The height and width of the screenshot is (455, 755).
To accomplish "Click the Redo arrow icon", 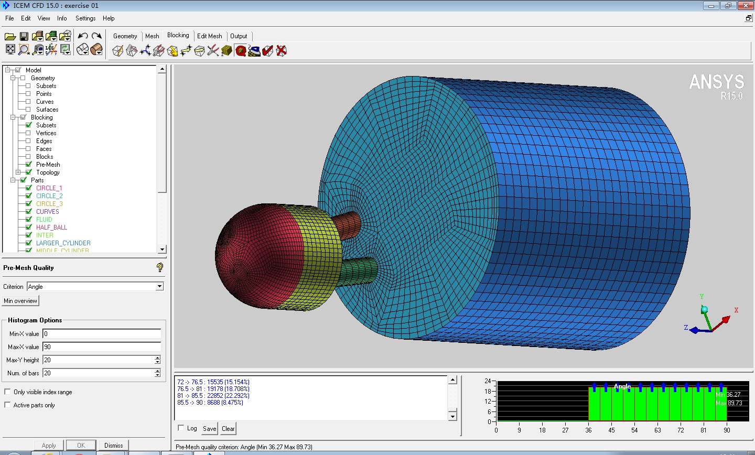I will pyautogui.click(x=96, y=36).
